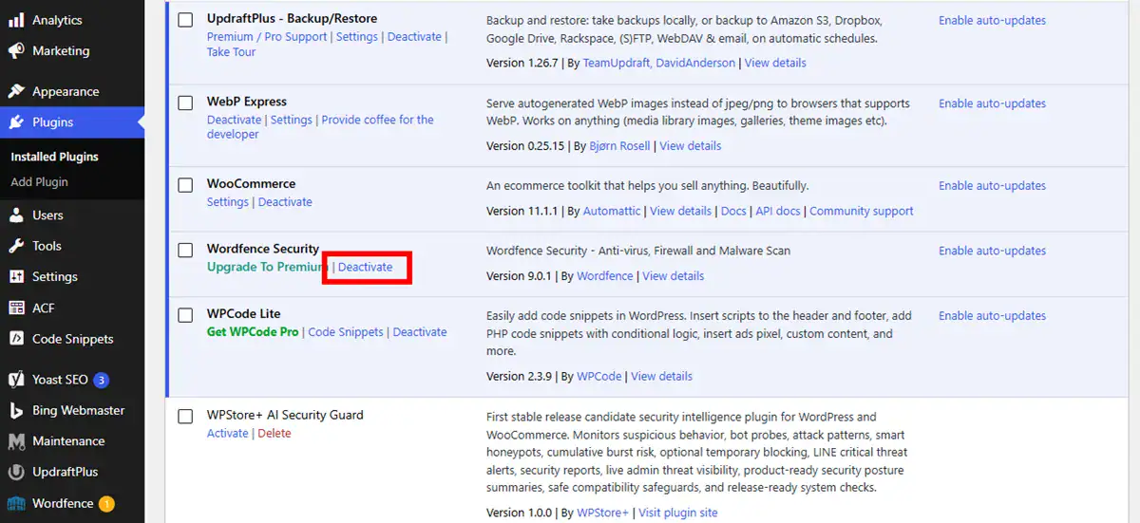The width and height of the screenshot is (1140, 523).
Task: Activate WPStore+ AI Security Guard
Action: pyautogui.click(x=228, y=434)
